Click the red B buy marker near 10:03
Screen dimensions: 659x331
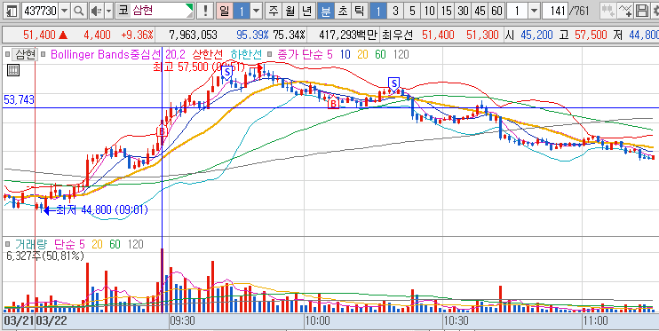[x=333, y=102]
